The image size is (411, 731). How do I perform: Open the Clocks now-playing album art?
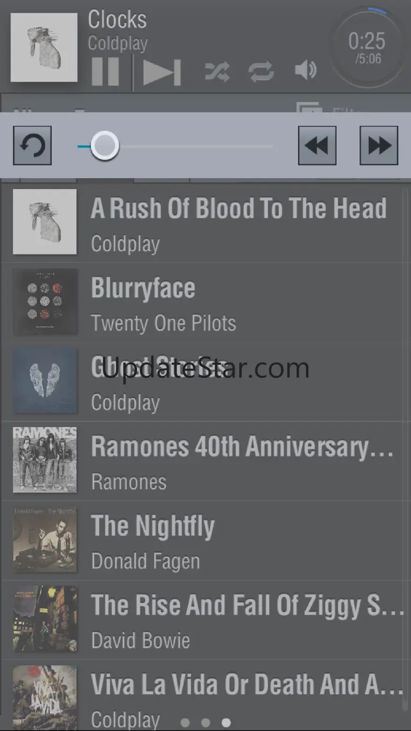(x=44, y=47)
